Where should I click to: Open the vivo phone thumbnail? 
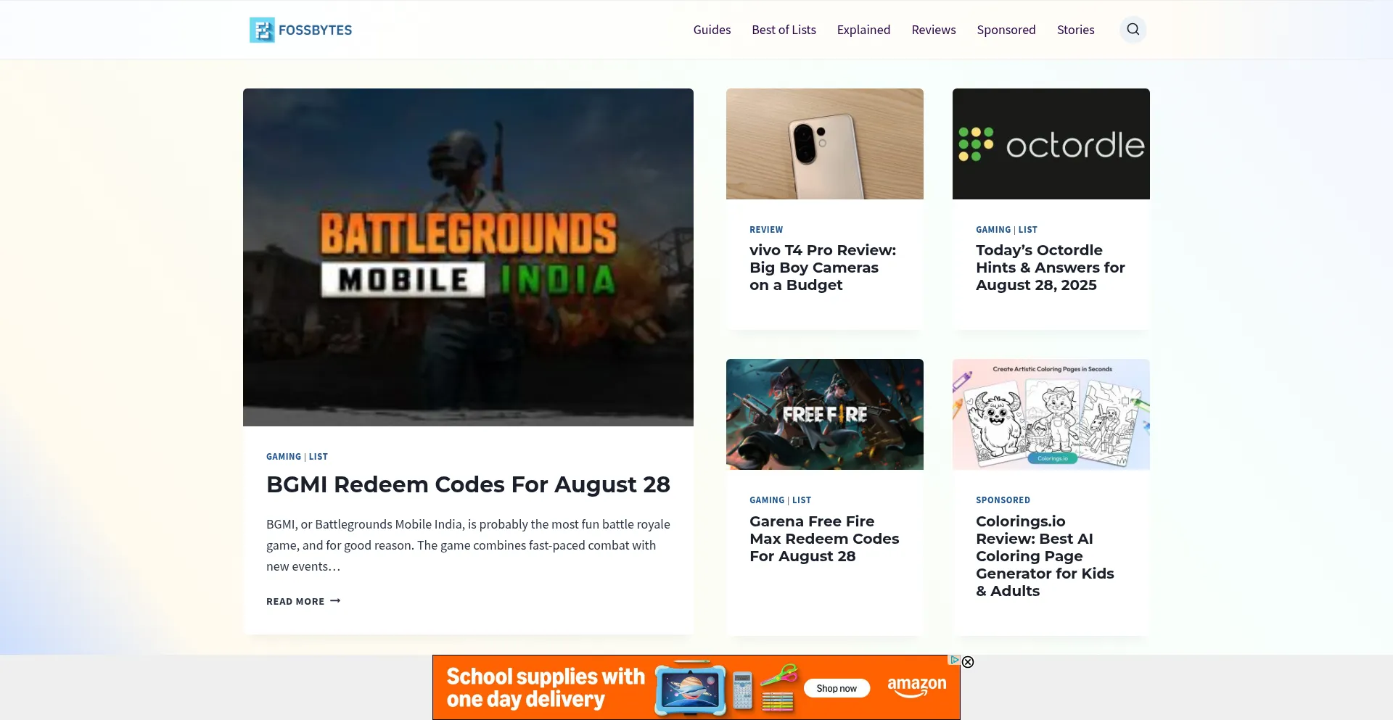(824, 144)
